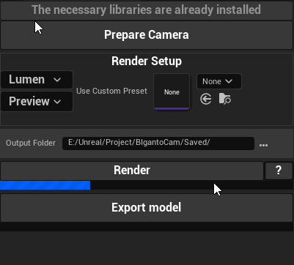The width and height of the screenshot is (294, 265).
Task: Click the Render Setup heading
Action: pyautogui.click(x=147, y=61)
